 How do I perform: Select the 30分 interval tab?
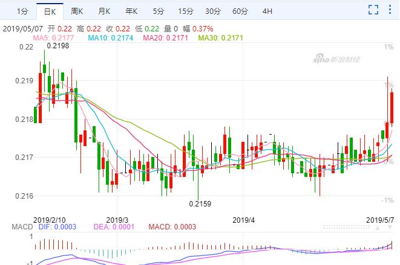(x=213, y=11)
